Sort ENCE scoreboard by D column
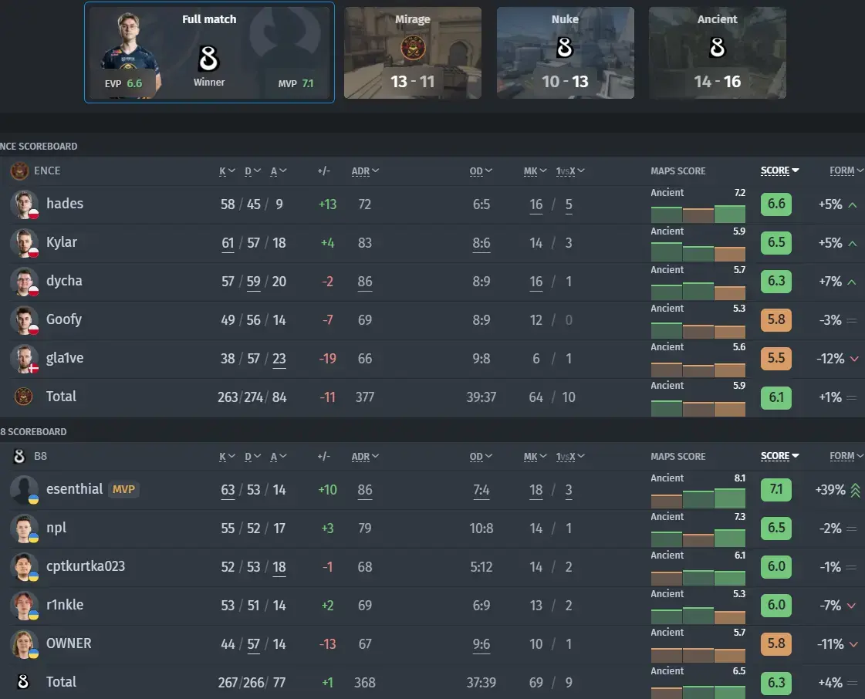 pyautogui.click(x=252, y=171)
